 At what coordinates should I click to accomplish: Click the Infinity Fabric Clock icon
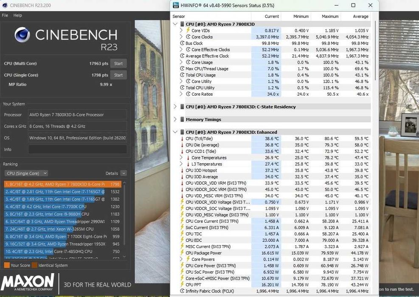182,291
